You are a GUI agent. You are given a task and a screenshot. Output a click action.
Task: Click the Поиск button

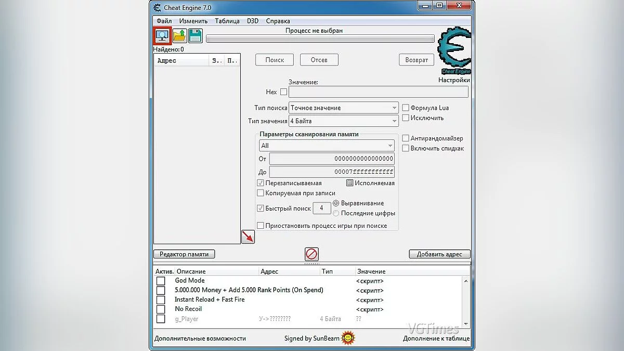tap(274, 59)
